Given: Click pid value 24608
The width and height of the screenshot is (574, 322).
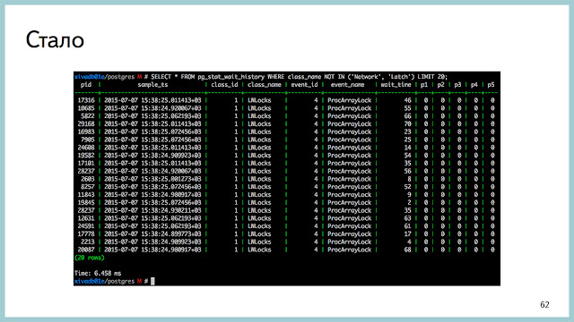Looking at the screenshot, I should pyautogui.click(x=86, y=148).
